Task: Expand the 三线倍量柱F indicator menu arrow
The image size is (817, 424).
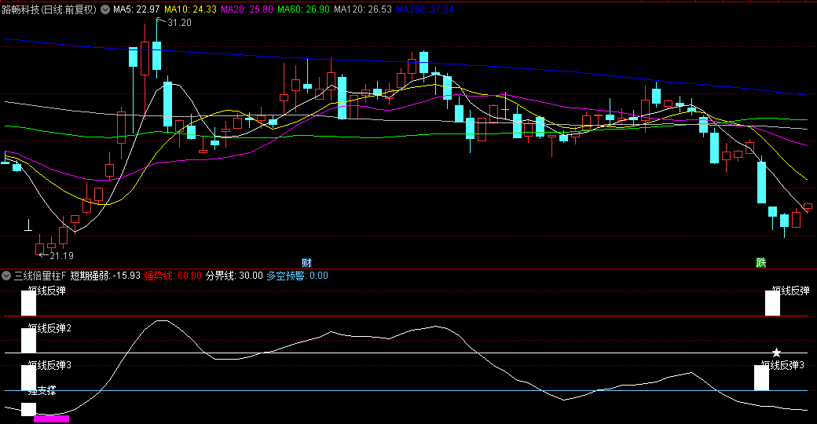Action: 6,276
